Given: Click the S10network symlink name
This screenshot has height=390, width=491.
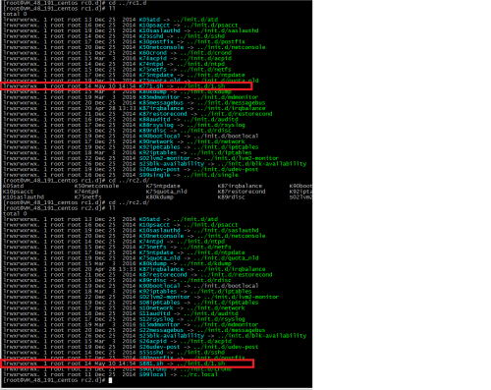Looking at the screenshot, I should point(156,308).
